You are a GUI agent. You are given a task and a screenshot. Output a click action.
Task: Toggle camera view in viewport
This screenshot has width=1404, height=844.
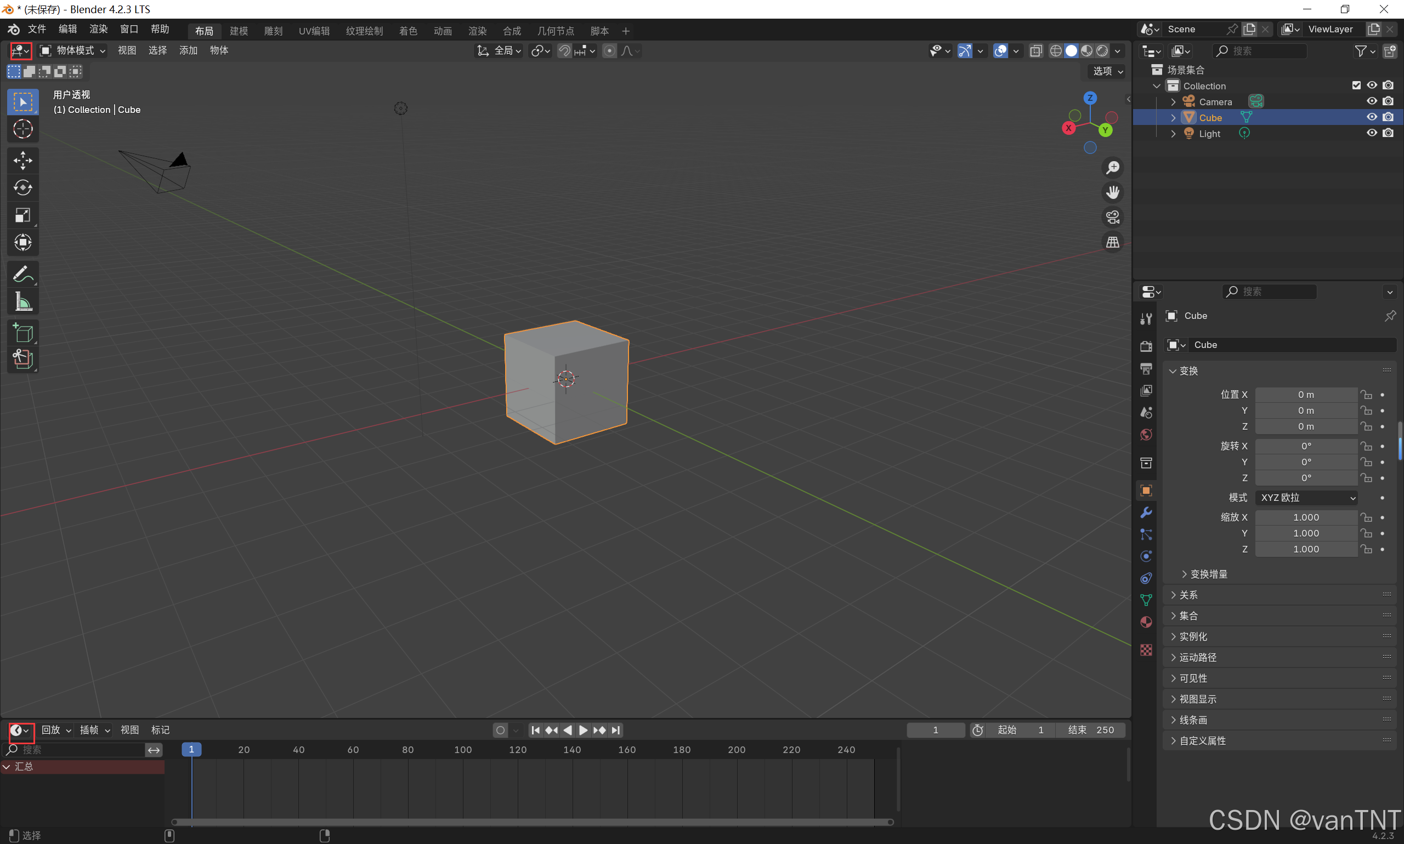click(1112, 217)
